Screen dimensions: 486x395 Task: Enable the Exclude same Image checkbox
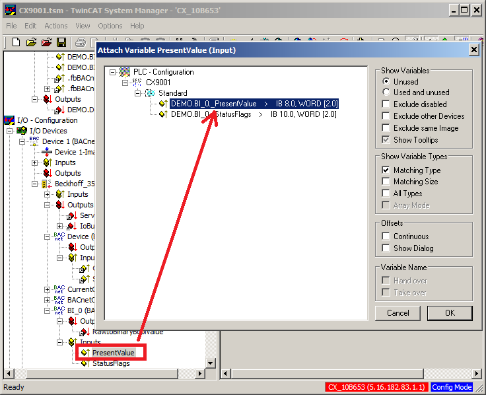tap(386, 127)
